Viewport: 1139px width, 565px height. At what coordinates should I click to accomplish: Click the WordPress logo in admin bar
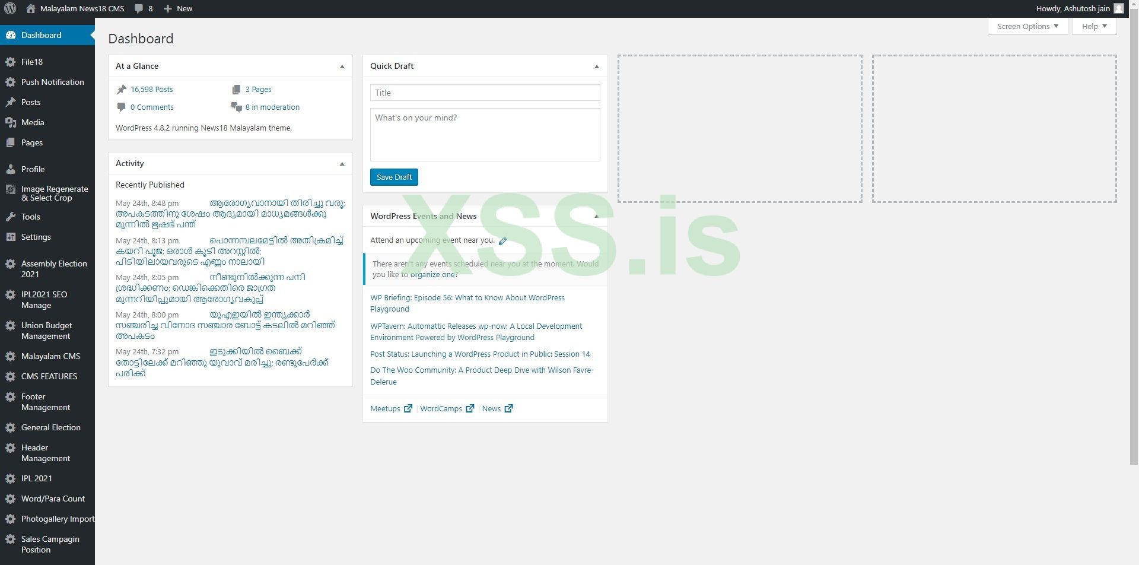[10, 9]
